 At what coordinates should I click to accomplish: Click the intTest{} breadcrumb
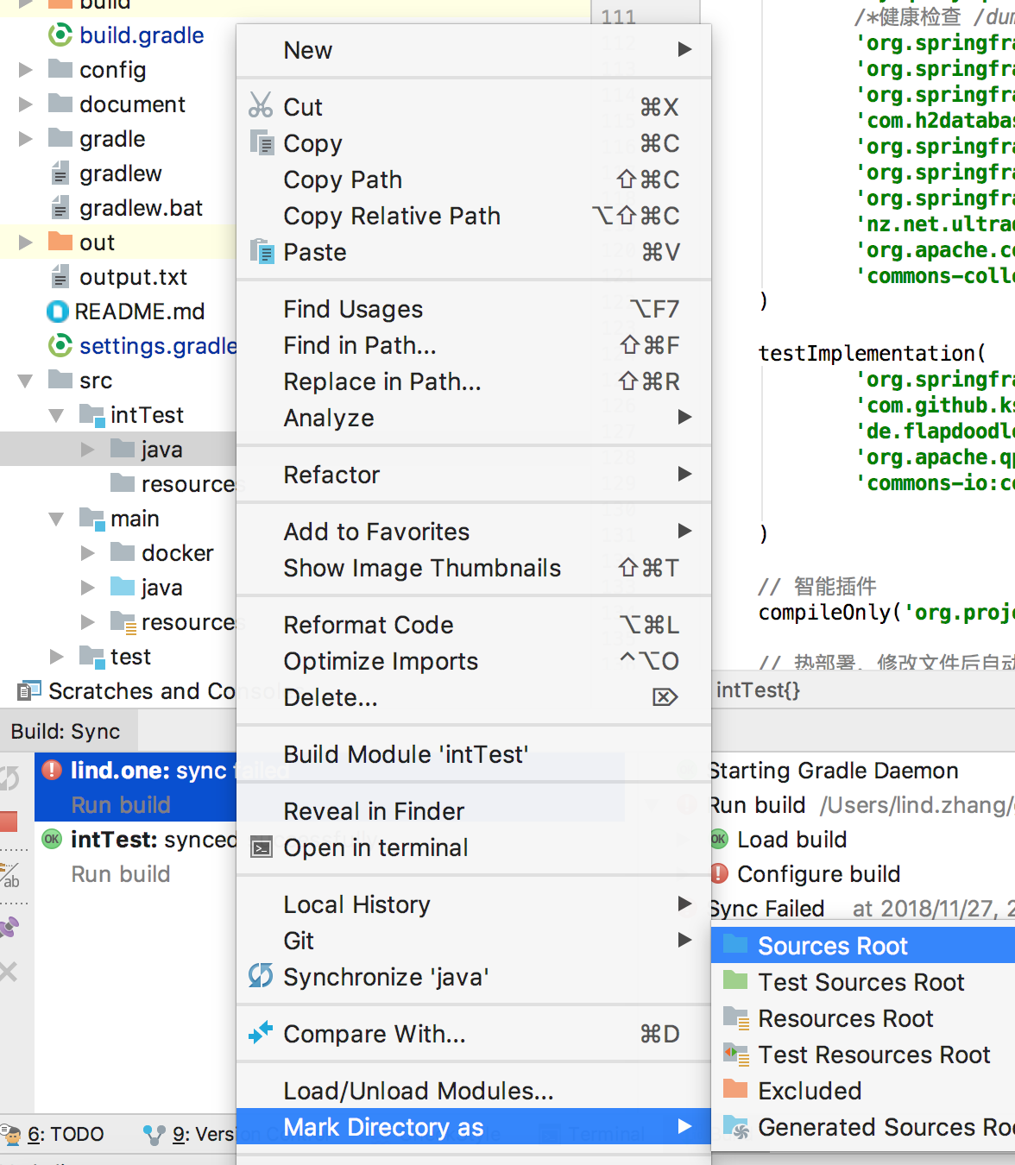(759, 690)
